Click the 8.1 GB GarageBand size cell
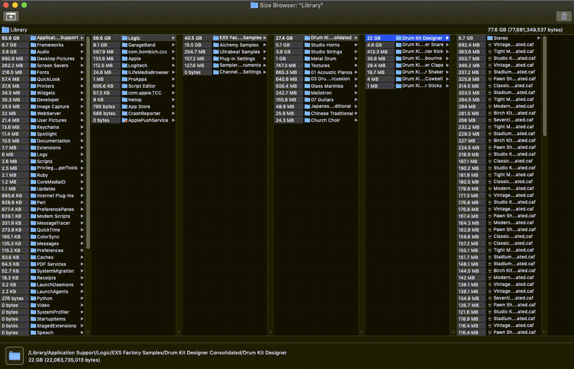The image size is (574, 369). point(106,45)
